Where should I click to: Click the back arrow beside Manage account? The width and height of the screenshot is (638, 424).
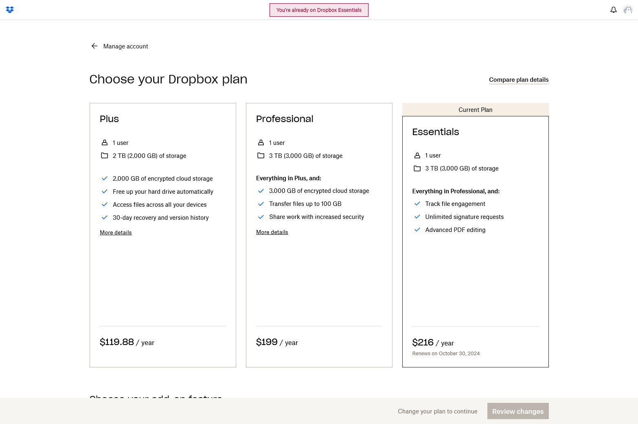(x=94, y=46)
